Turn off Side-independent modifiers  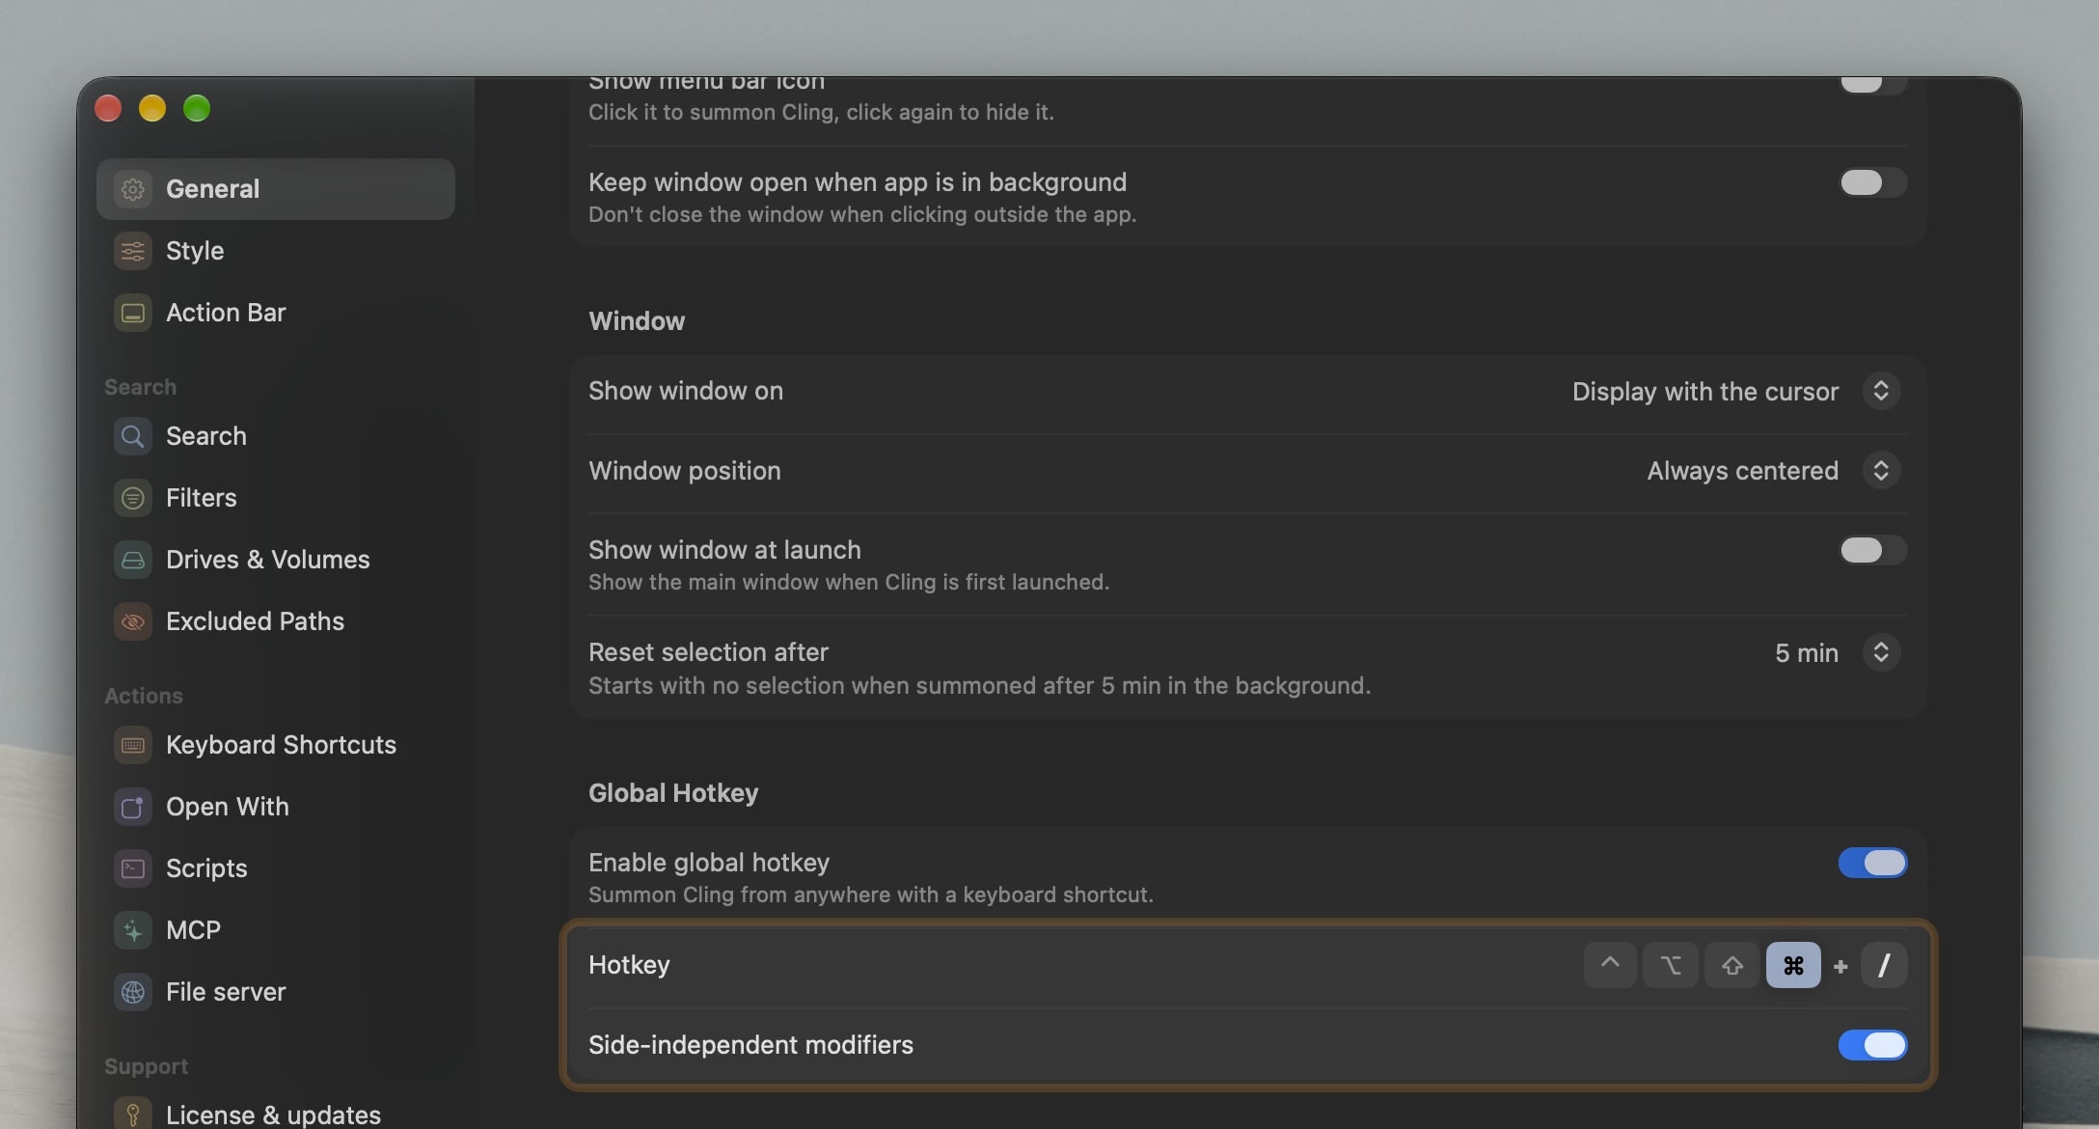[x=1872, y=1045]
